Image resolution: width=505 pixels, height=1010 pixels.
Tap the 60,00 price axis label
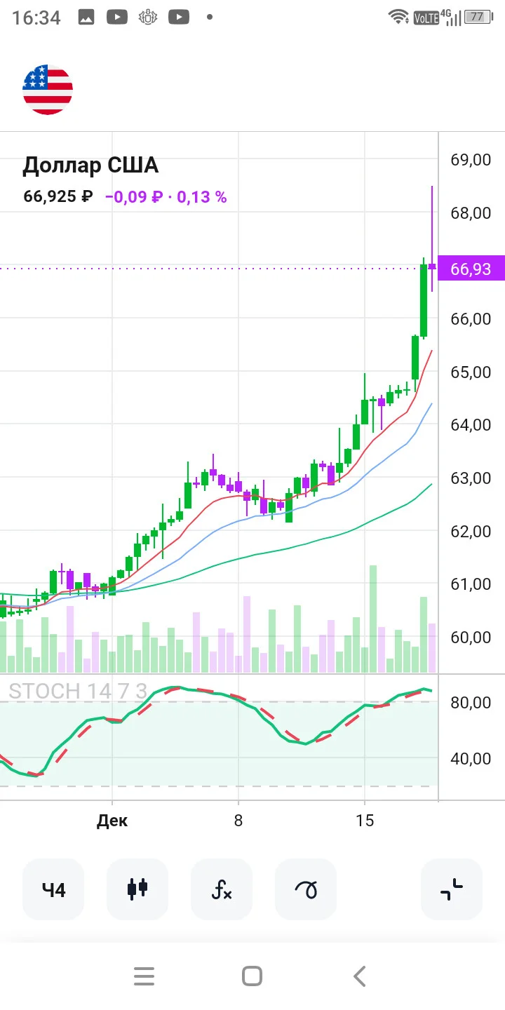(x=471, y=637)
